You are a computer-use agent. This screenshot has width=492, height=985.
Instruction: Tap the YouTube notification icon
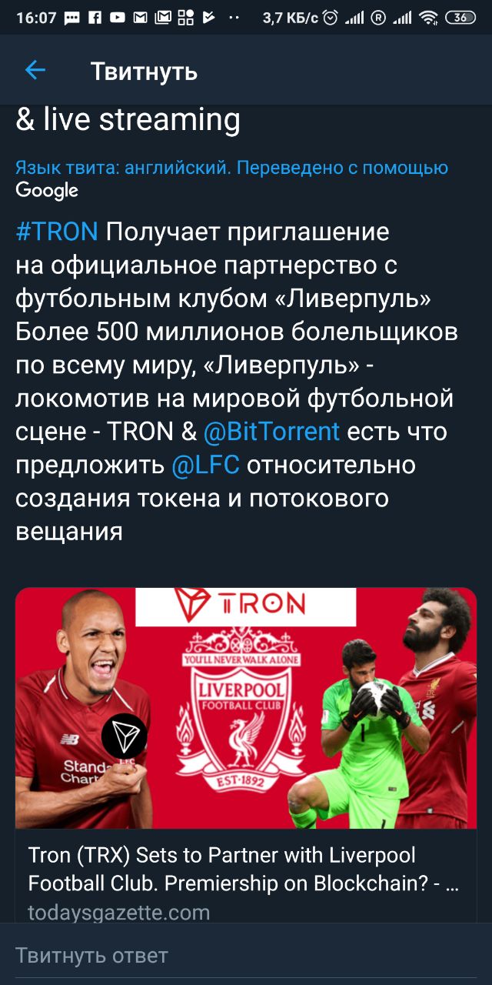pyautogui.click(x=117, y=18)
